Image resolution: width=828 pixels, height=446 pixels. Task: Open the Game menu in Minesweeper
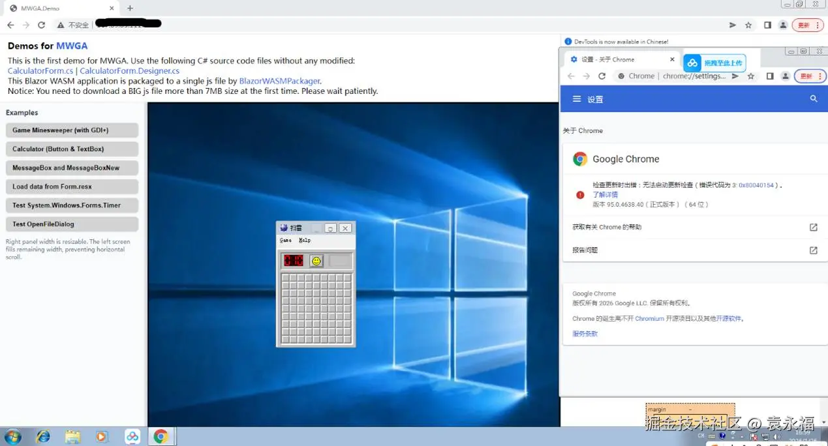286,241
